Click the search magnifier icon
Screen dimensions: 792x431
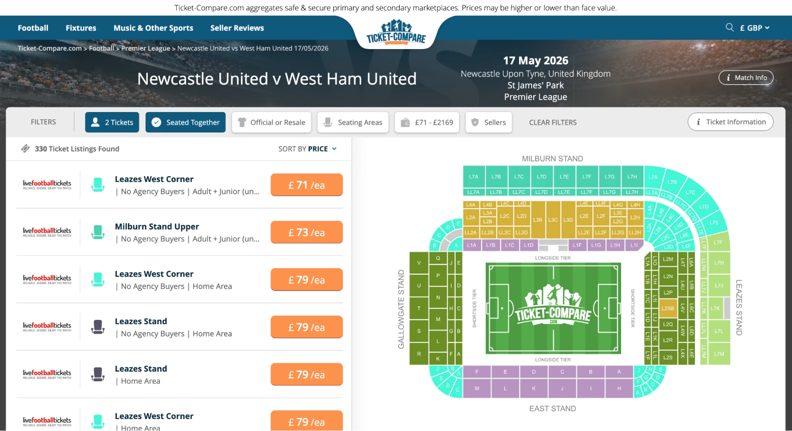click(x=729, y=27)
